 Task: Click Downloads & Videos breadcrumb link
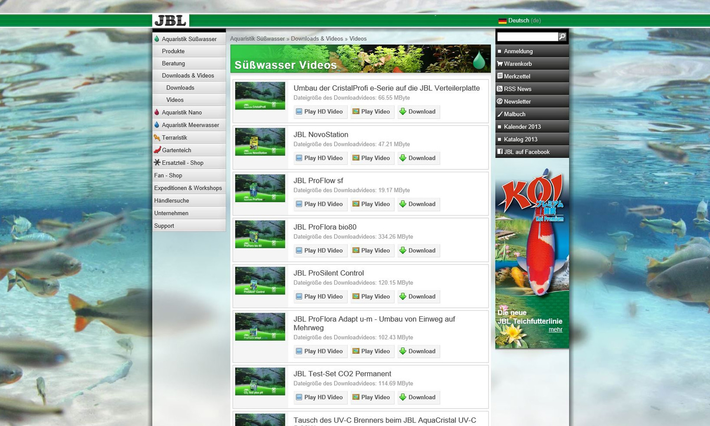pyautogui.click(x=317, y=39)
